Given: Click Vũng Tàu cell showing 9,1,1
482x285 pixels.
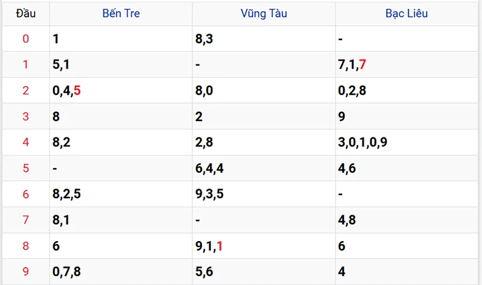Looking at the screenshot, I should point(210,246).
